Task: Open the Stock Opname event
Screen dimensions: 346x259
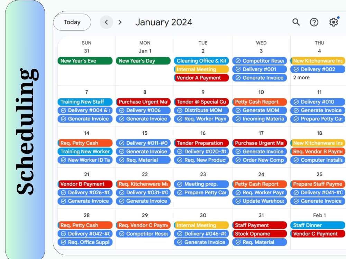Action: coord(259,234)
